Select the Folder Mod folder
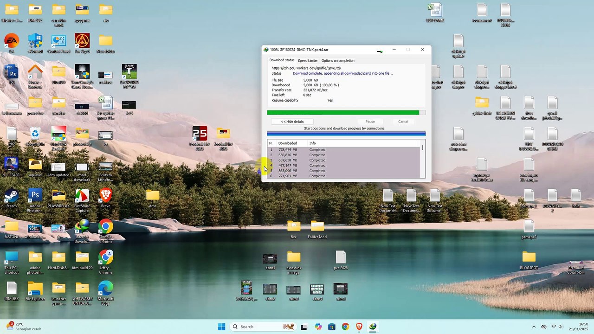The image size is (594, 334). [317, 229]
